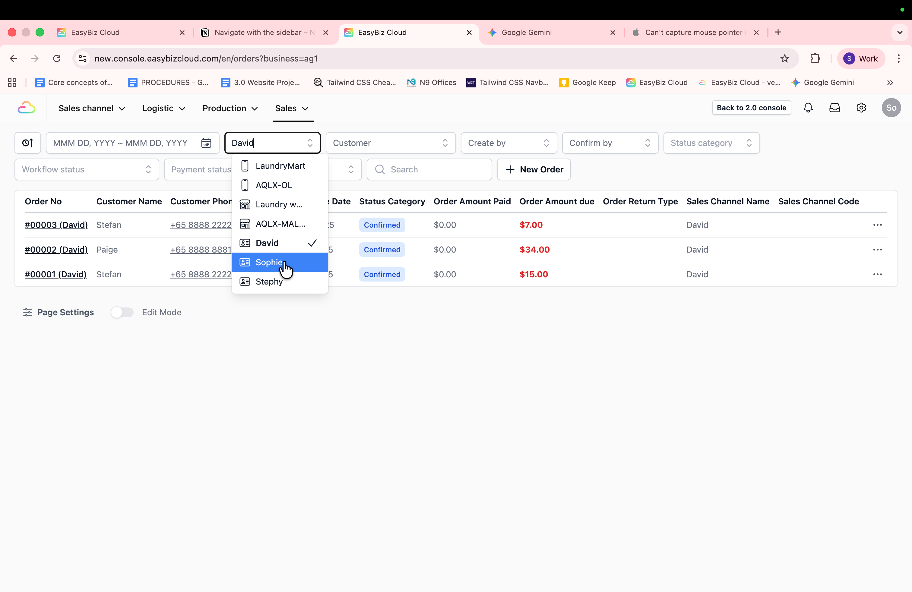Click the EasyBiz cloud logo
Viewport: 912px width, 592px height.
27,108
